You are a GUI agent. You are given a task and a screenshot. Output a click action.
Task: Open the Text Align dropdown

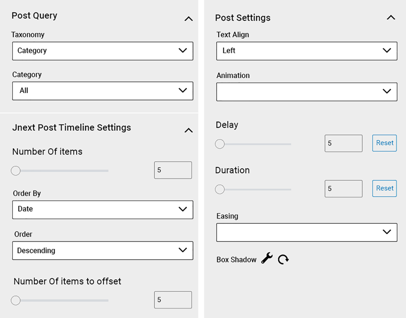click(x=307, y=51)
